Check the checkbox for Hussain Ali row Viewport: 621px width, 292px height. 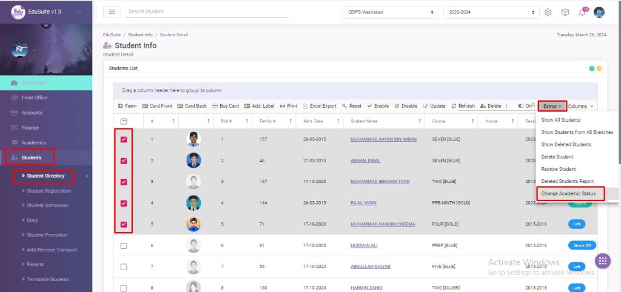(124, 245)
